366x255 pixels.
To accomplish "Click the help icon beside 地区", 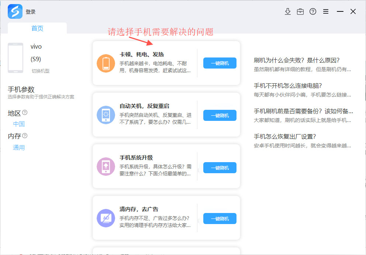I will tap(24, 113).
